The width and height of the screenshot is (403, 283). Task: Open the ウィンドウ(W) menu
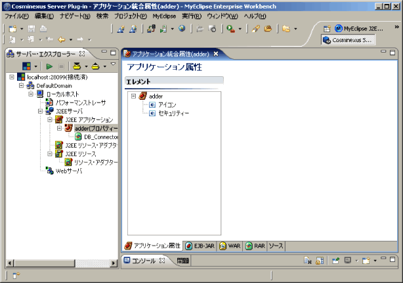(223, 16)
